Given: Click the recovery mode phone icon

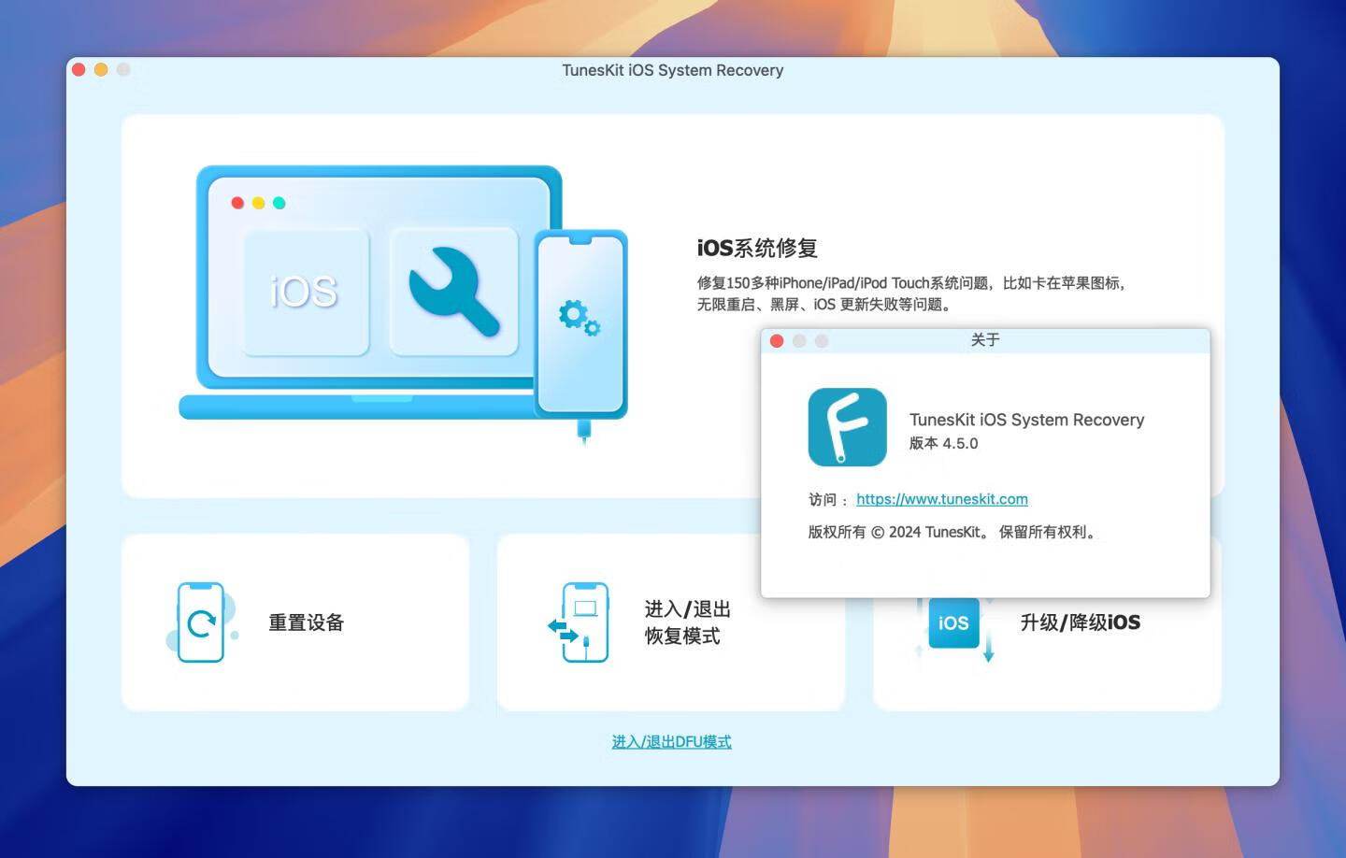Looking at the screenshot, I should coord(580,622).
